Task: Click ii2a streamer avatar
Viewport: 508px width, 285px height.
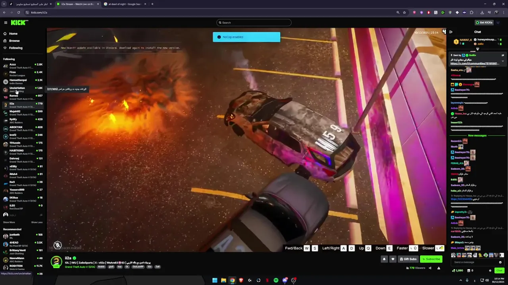Action: coord(56,262)
